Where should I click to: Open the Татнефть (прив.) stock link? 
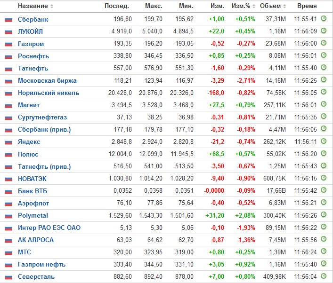click(x=44, y=166)
